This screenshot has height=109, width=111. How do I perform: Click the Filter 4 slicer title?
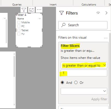click(x=21, y=15)
